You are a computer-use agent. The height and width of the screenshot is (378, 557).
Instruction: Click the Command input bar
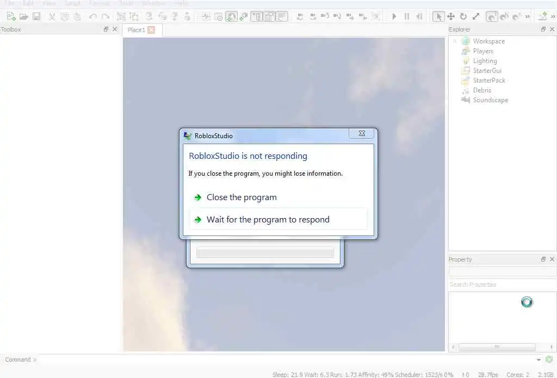(286, 360)
